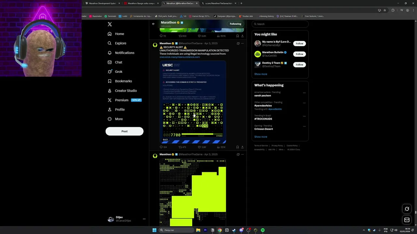Open Chat in the sidebar
The width and height of the screenshot is (417, 234).
click(115, 62)
